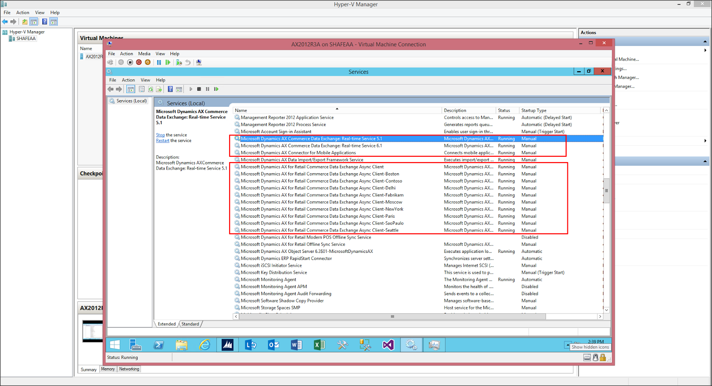Viewport: 712px width, 386px height.
Task: Reset the virtual machine with green play icon
Action: 168,62
